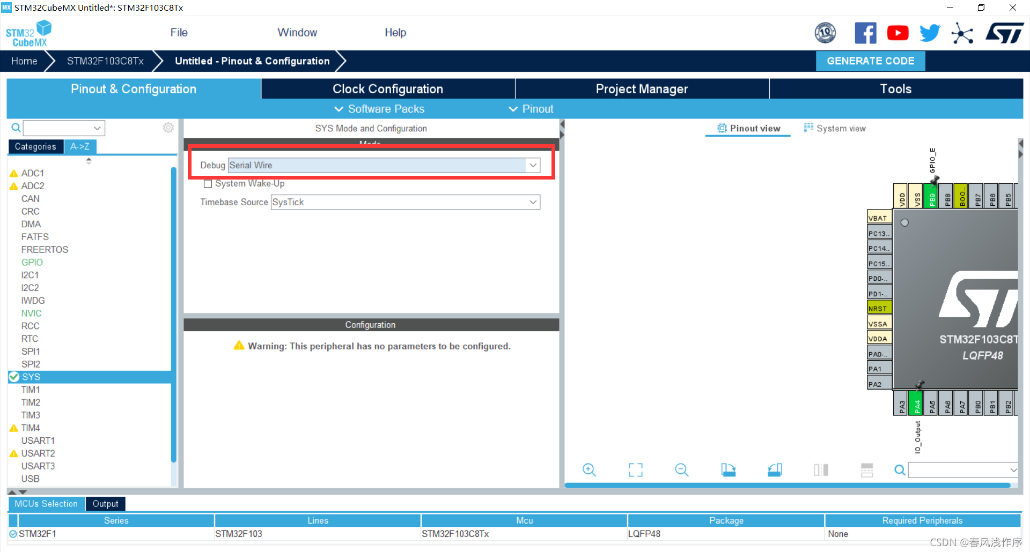This screenshot has height=552, width=1030.
Task: Enable the System Wake-Up checkbox
Action: coord(208,184)
